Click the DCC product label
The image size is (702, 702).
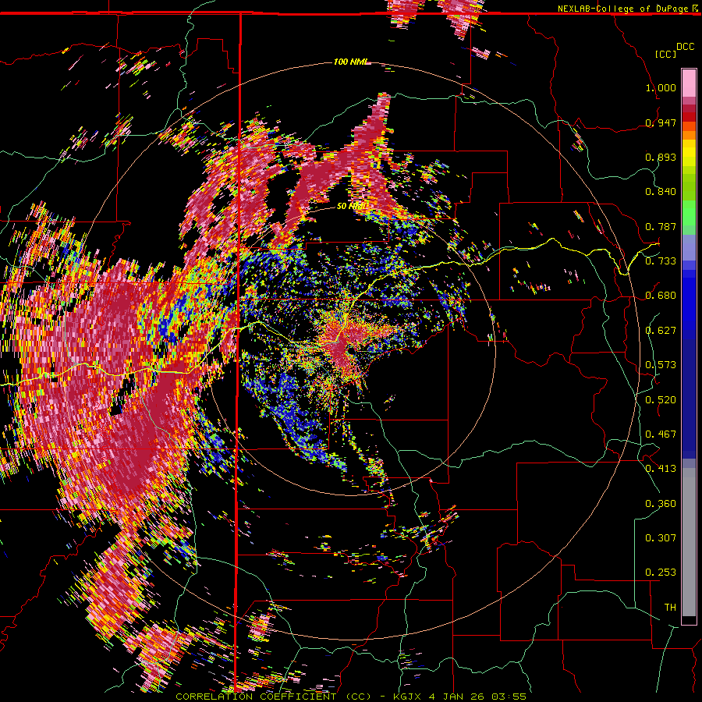(685, 47)
